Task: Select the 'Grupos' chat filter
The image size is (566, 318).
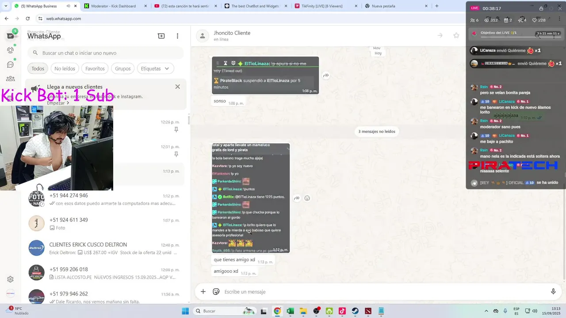Action: click(x=123, y=68)
